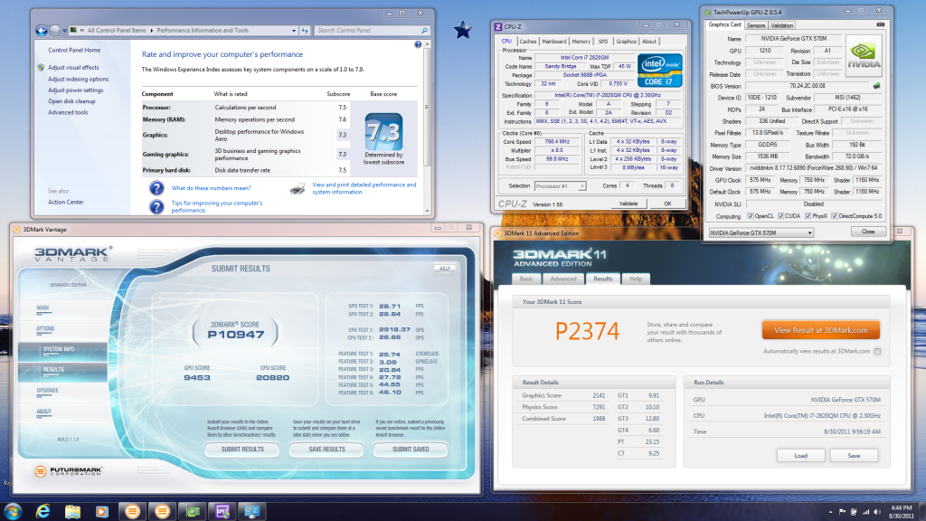Switch to GPU-Z using its green taskbar icon
The height and width of the screenshot is (521, 926).
point(193,511)
